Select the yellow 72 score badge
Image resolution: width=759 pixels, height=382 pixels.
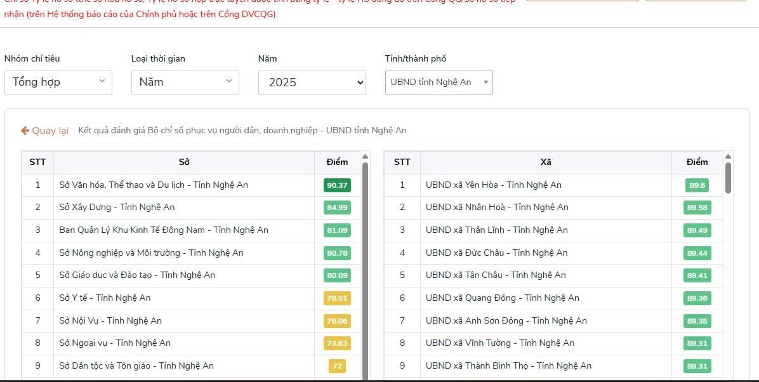(337, 366)
